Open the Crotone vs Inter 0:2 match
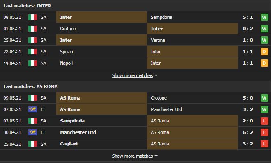271x163 pixels. tap(135, 29)
